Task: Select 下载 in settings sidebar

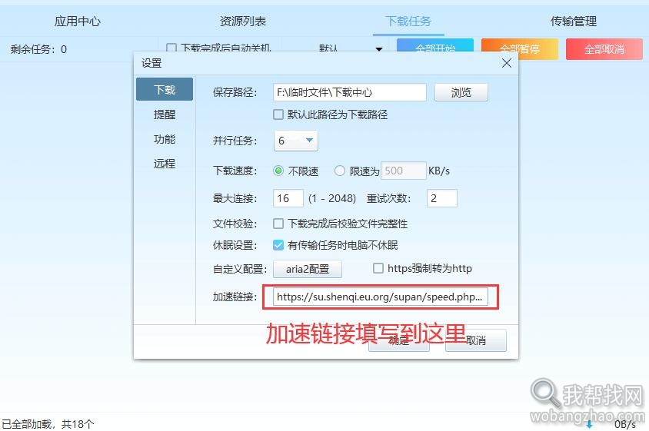Action: coord(165,89)
